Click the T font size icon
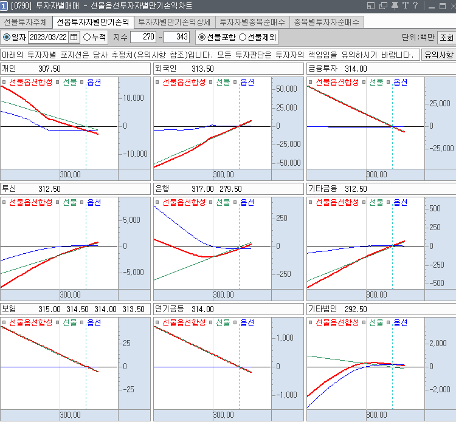Viewport: 456px width, 422px height. pos(405,6)
